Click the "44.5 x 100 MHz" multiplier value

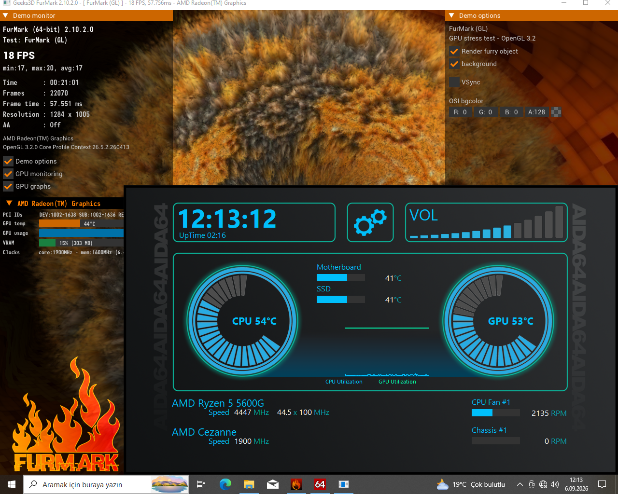(x=303, y=412)
